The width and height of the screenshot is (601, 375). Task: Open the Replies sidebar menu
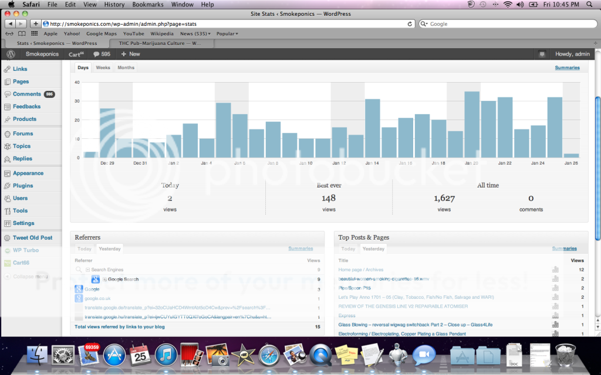coord(23,158)
